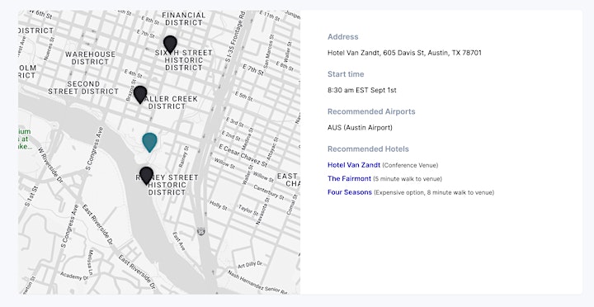Click the Recommended Hotels heading
The image size is (594, 307).
click(368, 149)
